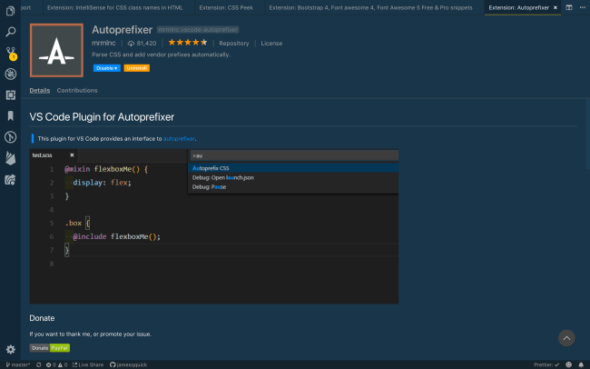Open the Manage gear icon

[11, 349]
